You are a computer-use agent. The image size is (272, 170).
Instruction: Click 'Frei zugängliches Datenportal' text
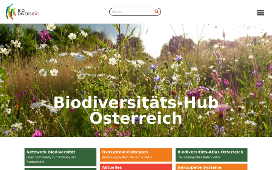click(x=199, y=157)
